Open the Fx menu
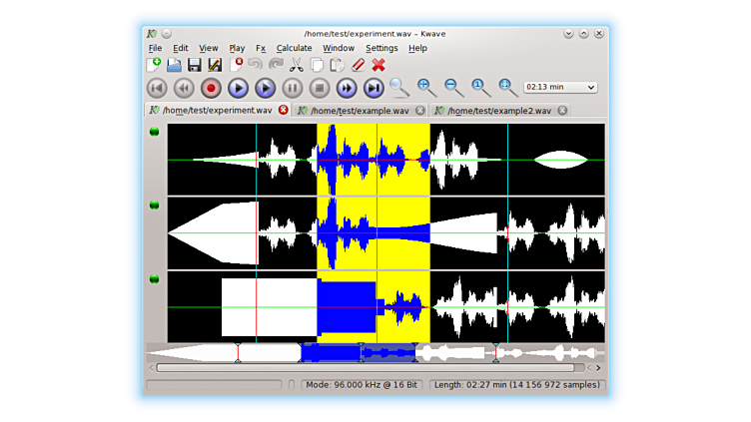The width and height of the screenshot is (751, 422). coord(261,48)
